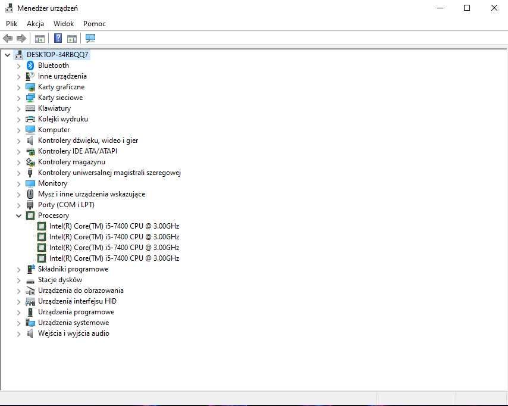Expand the Karty sieciowe category
The image size is (508, 406).
(19, 98)
